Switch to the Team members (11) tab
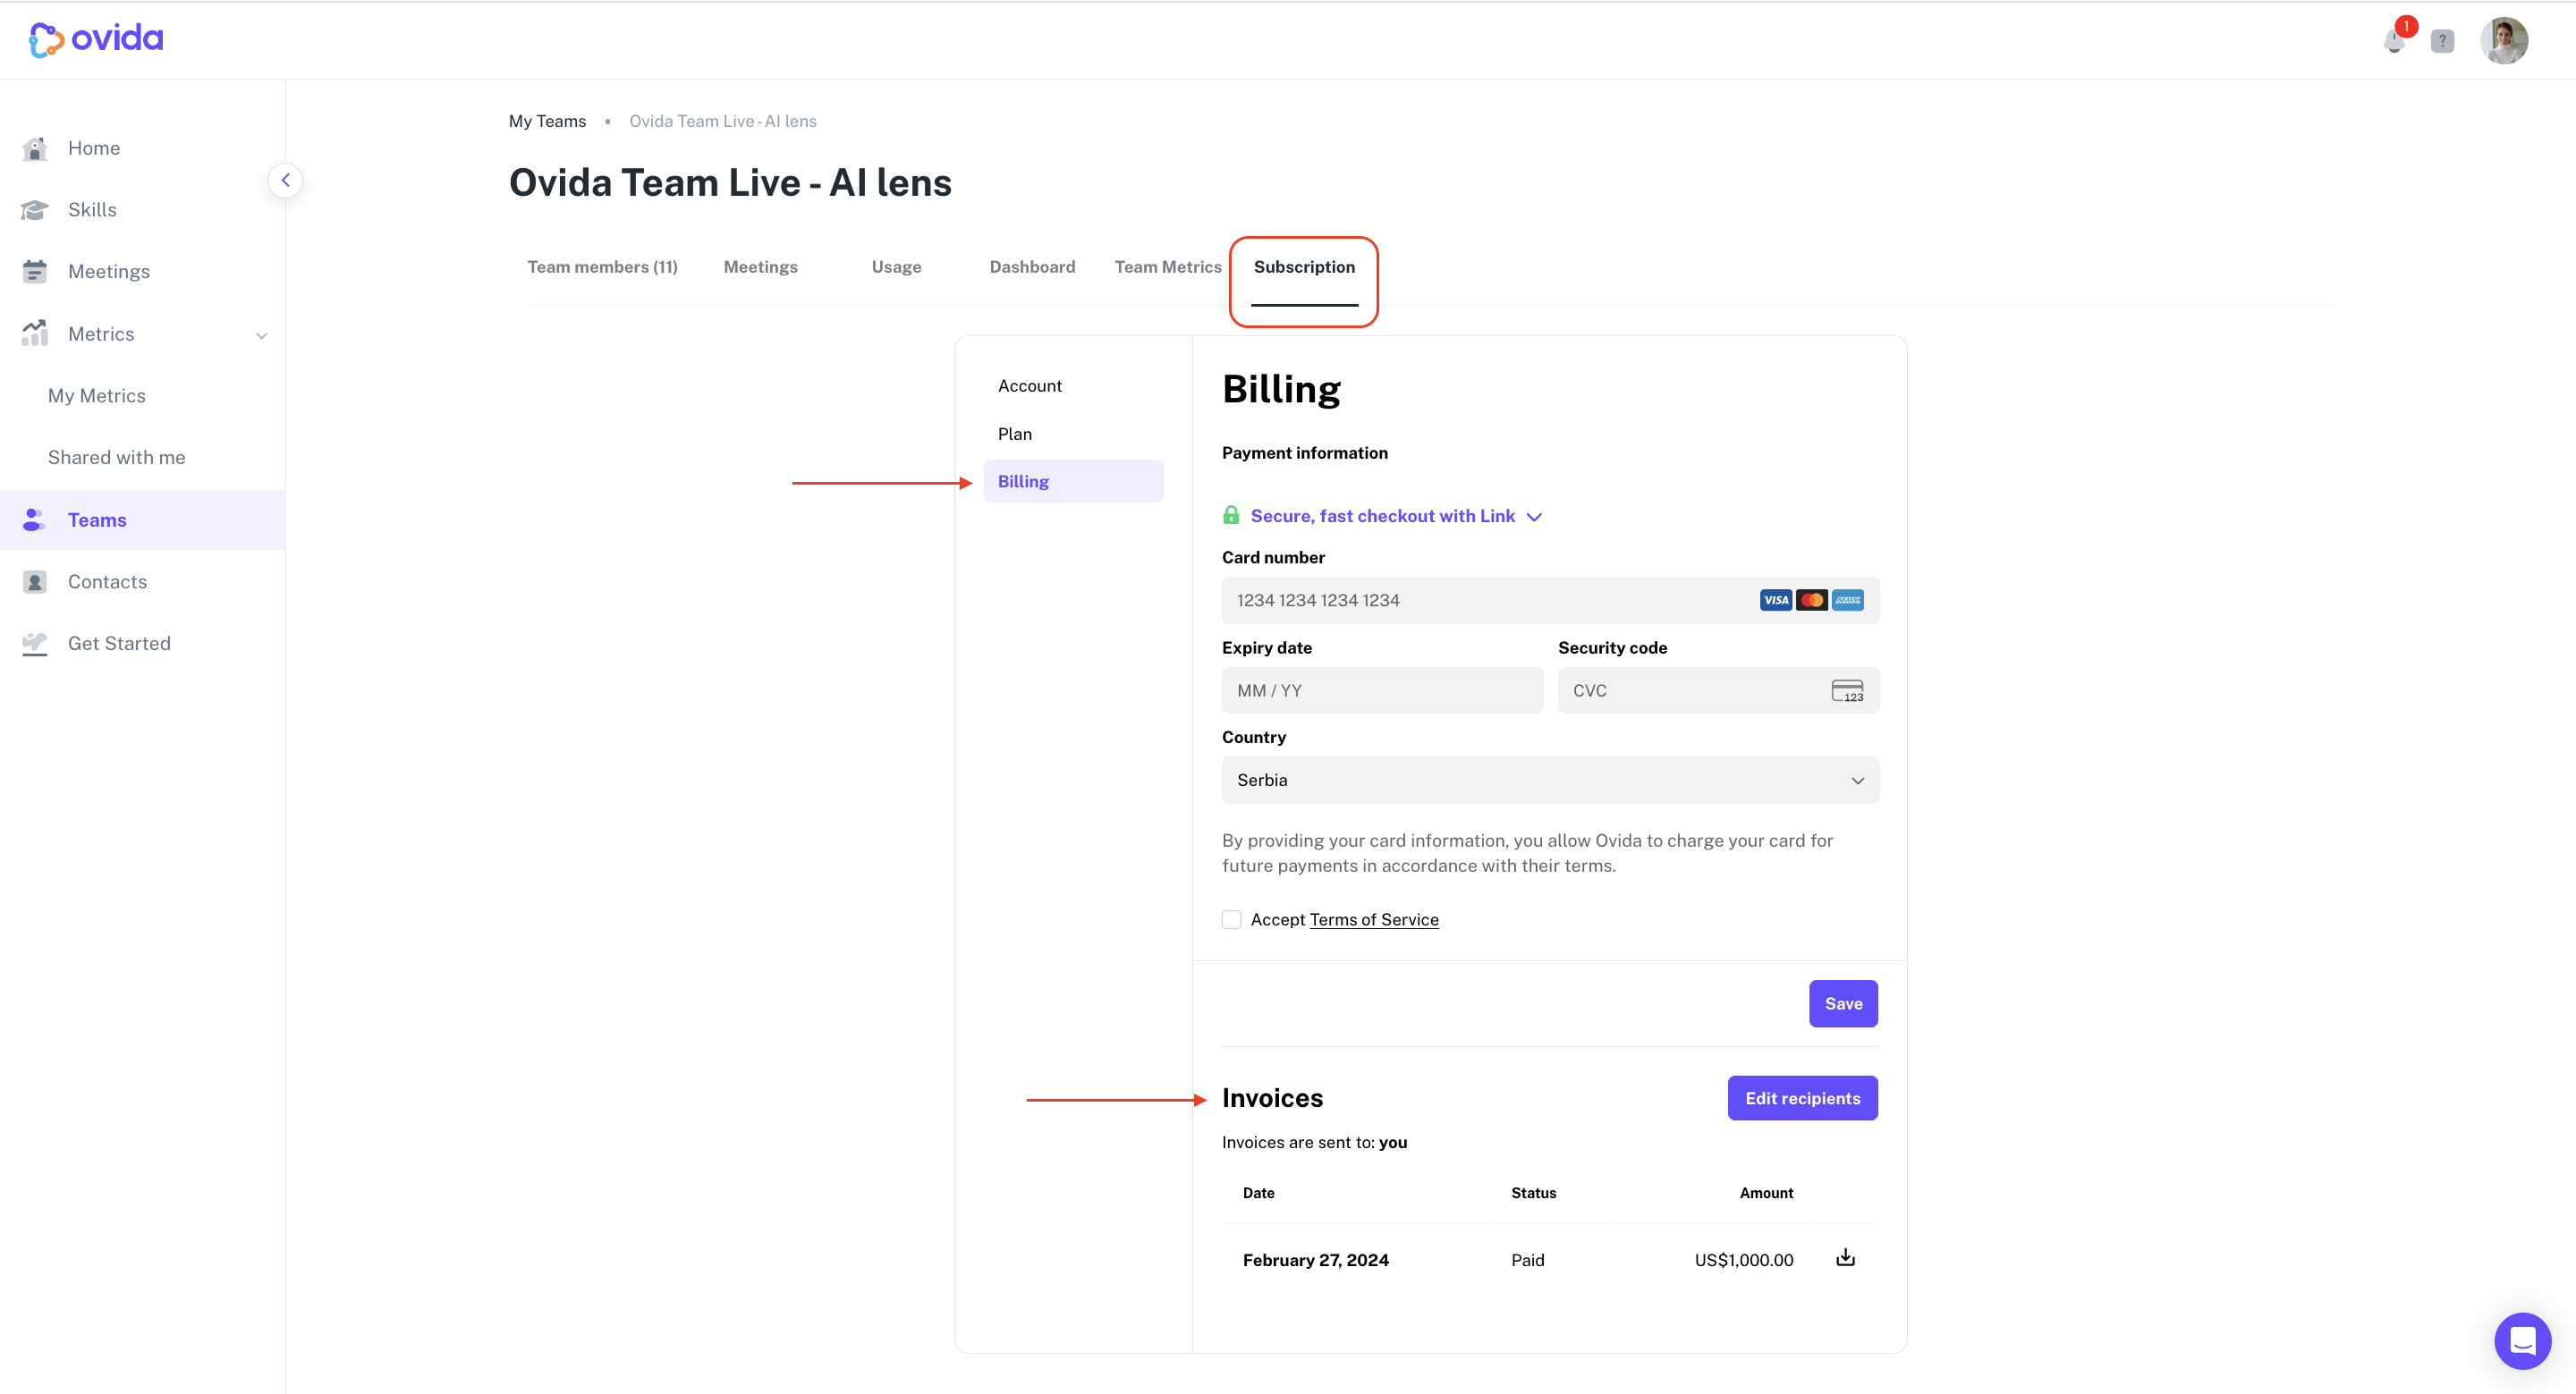 tap(602, 267)
